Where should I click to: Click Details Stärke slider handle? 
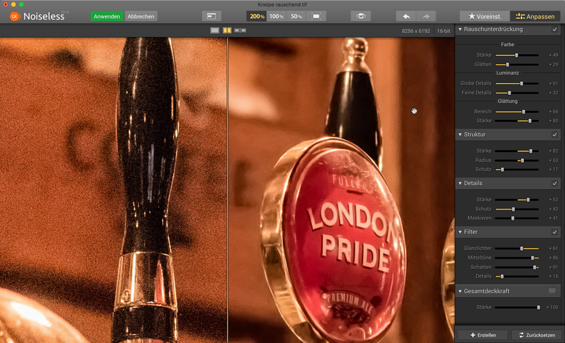pyautogui.click(x=528, y=199)
